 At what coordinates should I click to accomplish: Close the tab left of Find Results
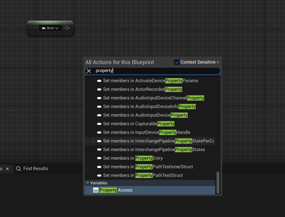coord(8,169)
